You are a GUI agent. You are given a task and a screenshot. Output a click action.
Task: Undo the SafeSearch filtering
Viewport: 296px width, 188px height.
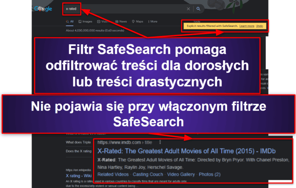click(x=259, y=26)
